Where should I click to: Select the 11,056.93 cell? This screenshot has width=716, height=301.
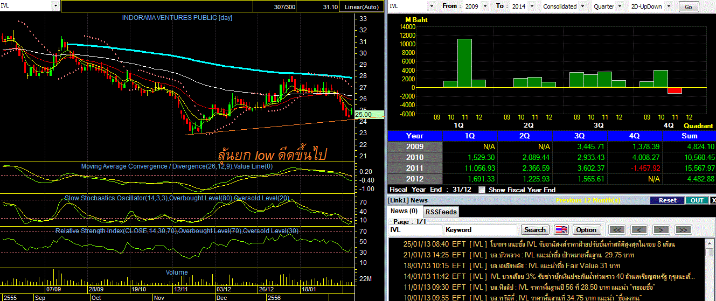pyautogui.click(x=470, y=168)
